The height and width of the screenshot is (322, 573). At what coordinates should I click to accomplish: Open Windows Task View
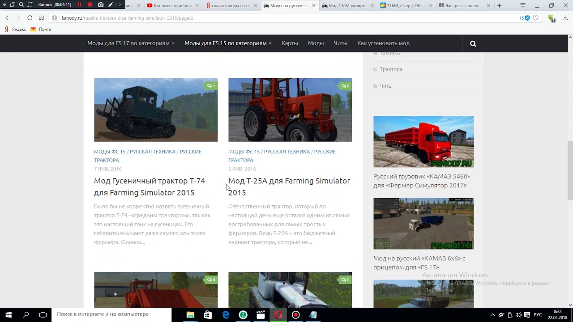[x=43, y=315]
